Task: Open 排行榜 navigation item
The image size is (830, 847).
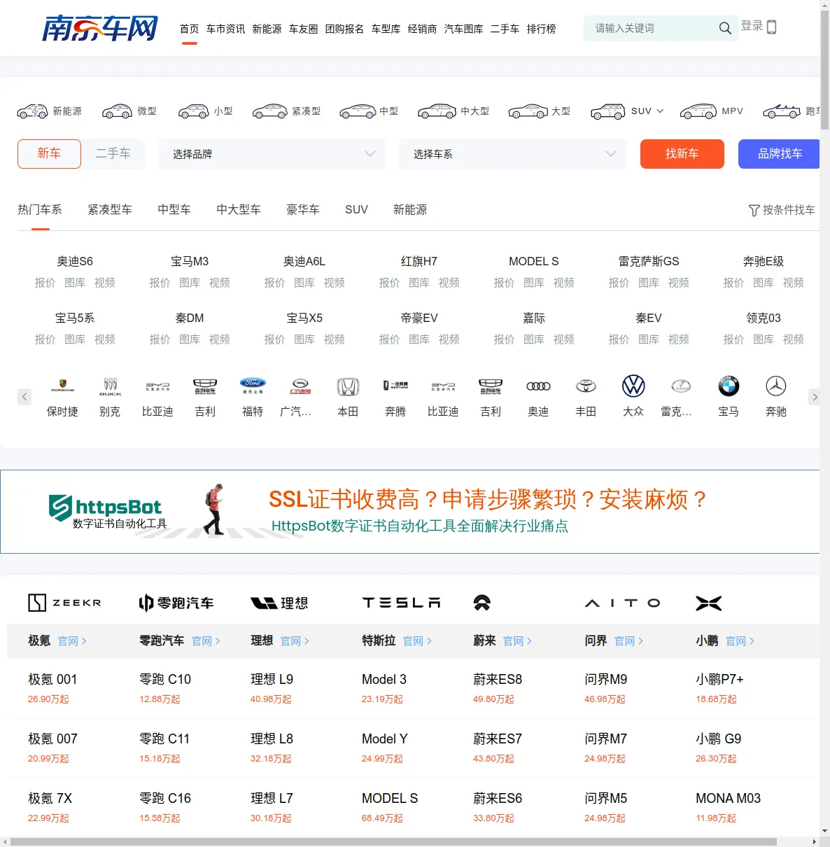Action: [541, 29]
